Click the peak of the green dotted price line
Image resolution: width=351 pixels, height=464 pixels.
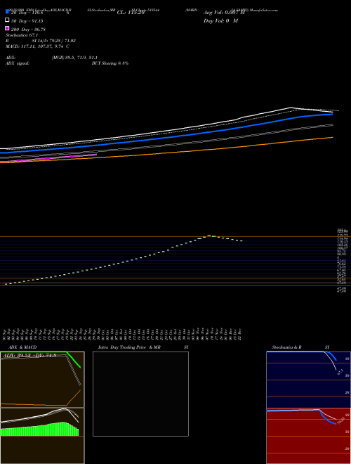click(209, 236)
